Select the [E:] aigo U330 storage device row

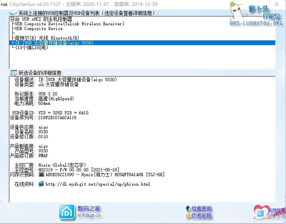[142, 43]
